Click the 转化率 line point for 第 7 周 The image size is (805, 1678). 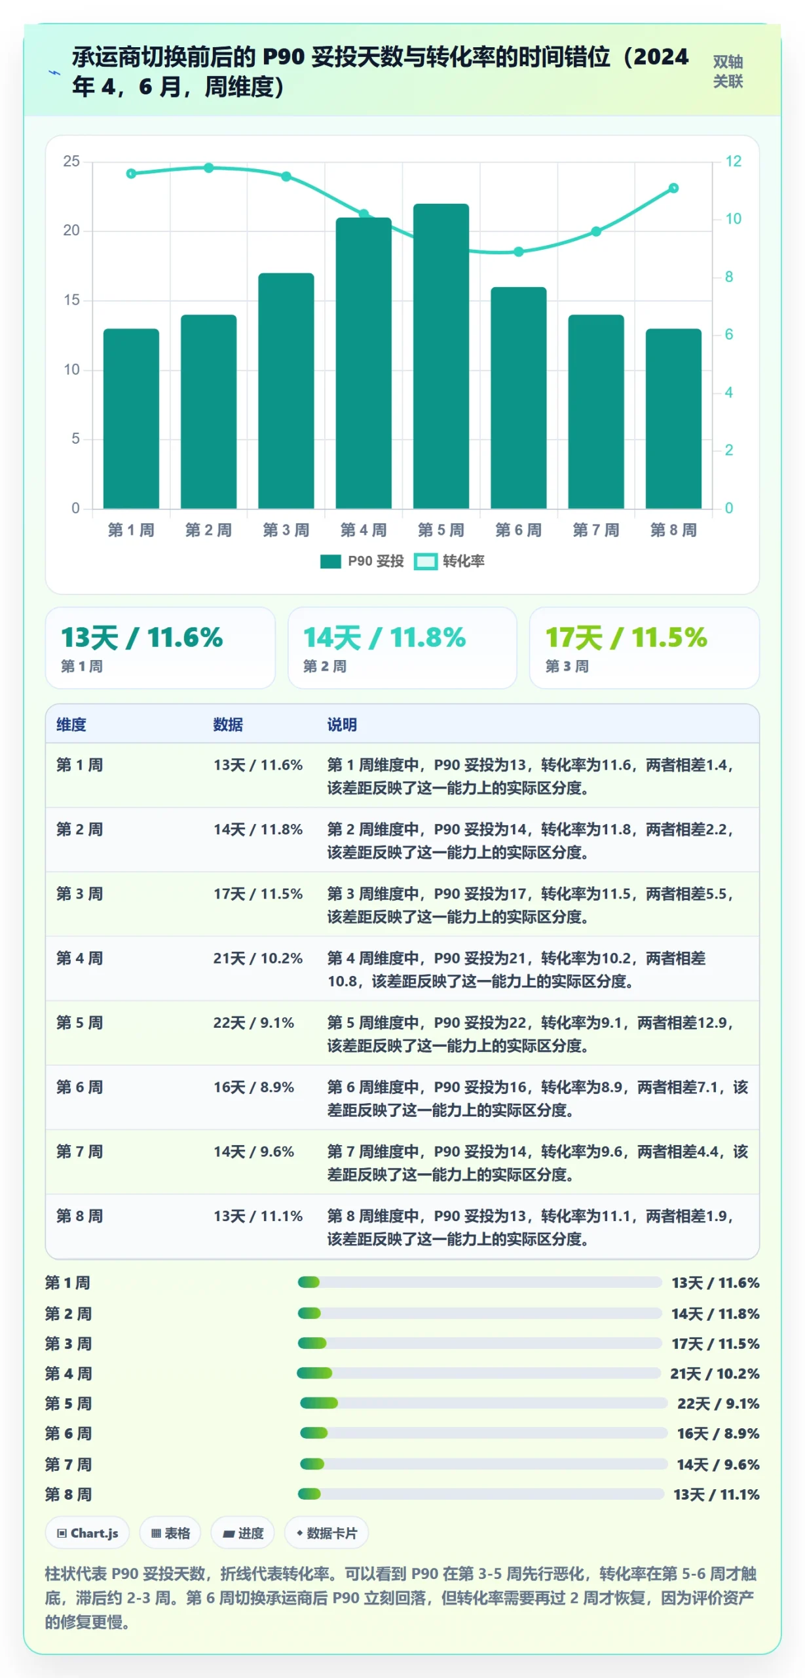tap(596, 231)
